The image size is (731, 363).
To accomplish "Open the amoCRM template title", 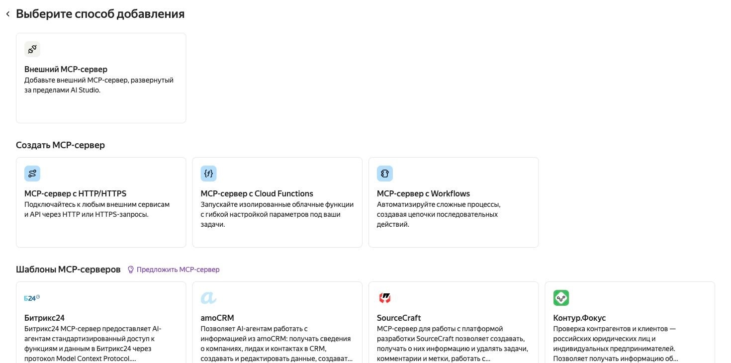I will [217, 318].
